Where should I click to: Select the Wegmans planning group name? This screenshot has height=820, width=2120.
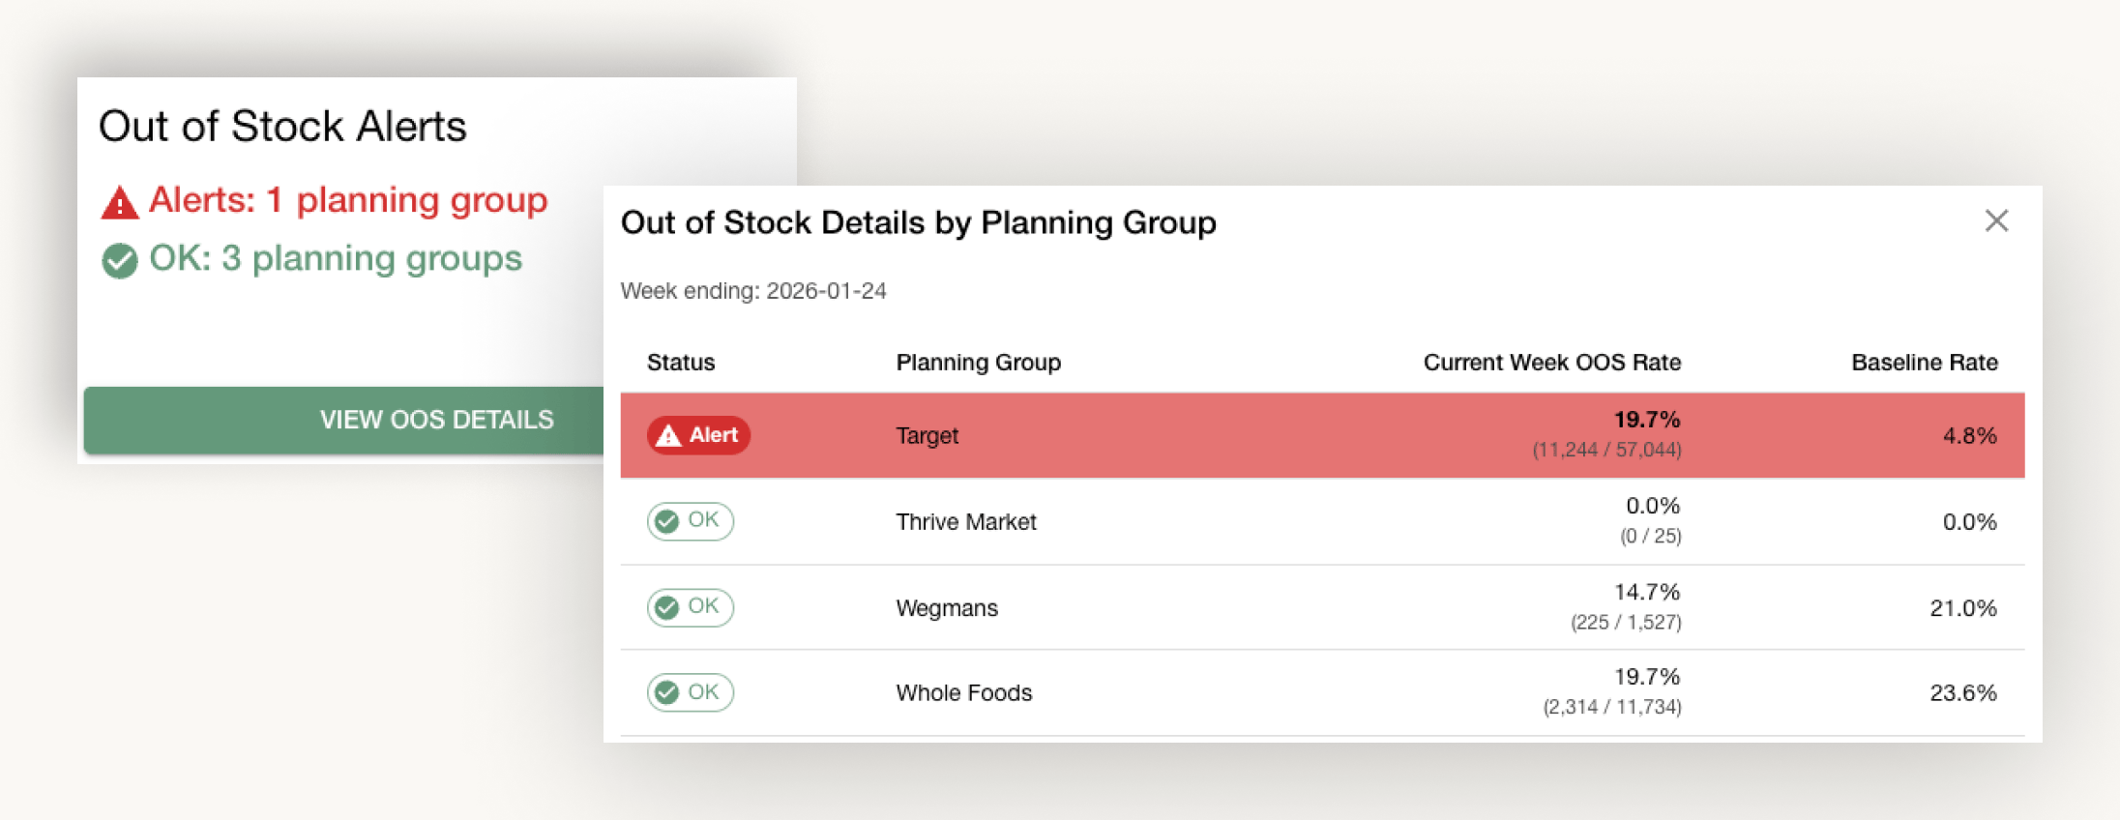tap(947, 608)
